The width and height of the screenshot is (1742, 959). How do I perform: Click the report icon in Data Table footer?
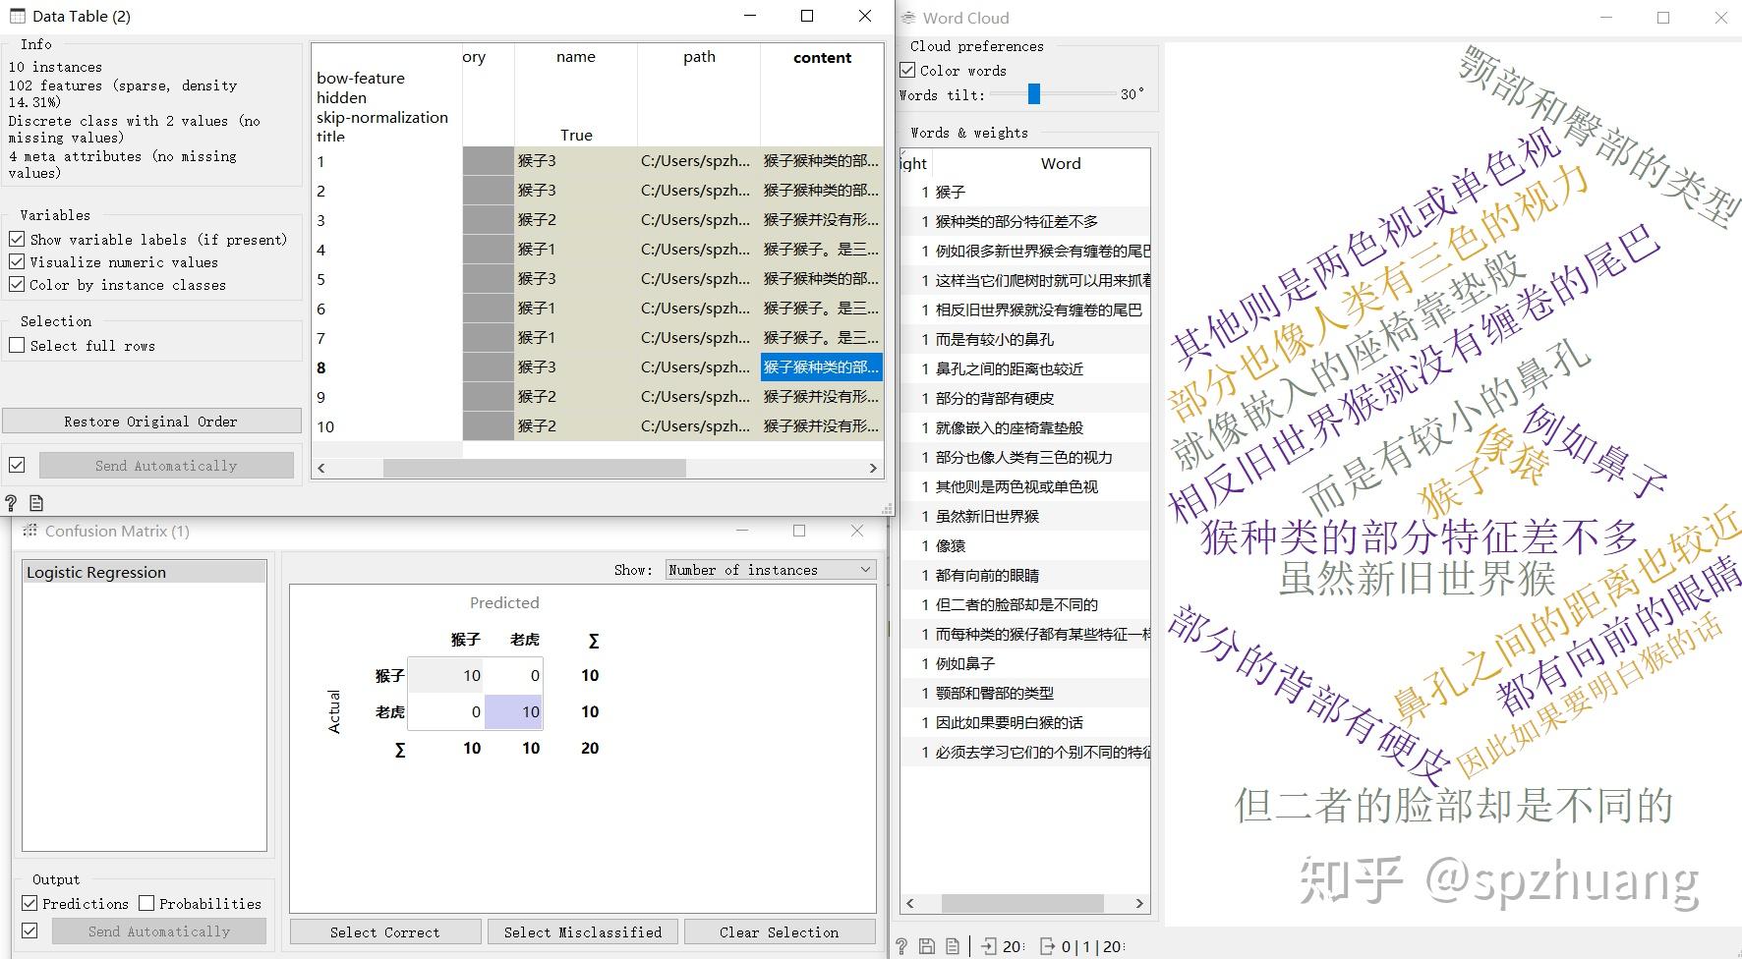[x=36, y=503]
